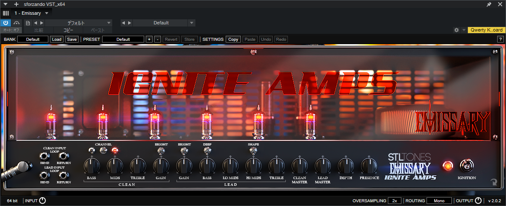Add a new plugin with plus icon
This screenshot has width=506, height=206.
point(16,4)
